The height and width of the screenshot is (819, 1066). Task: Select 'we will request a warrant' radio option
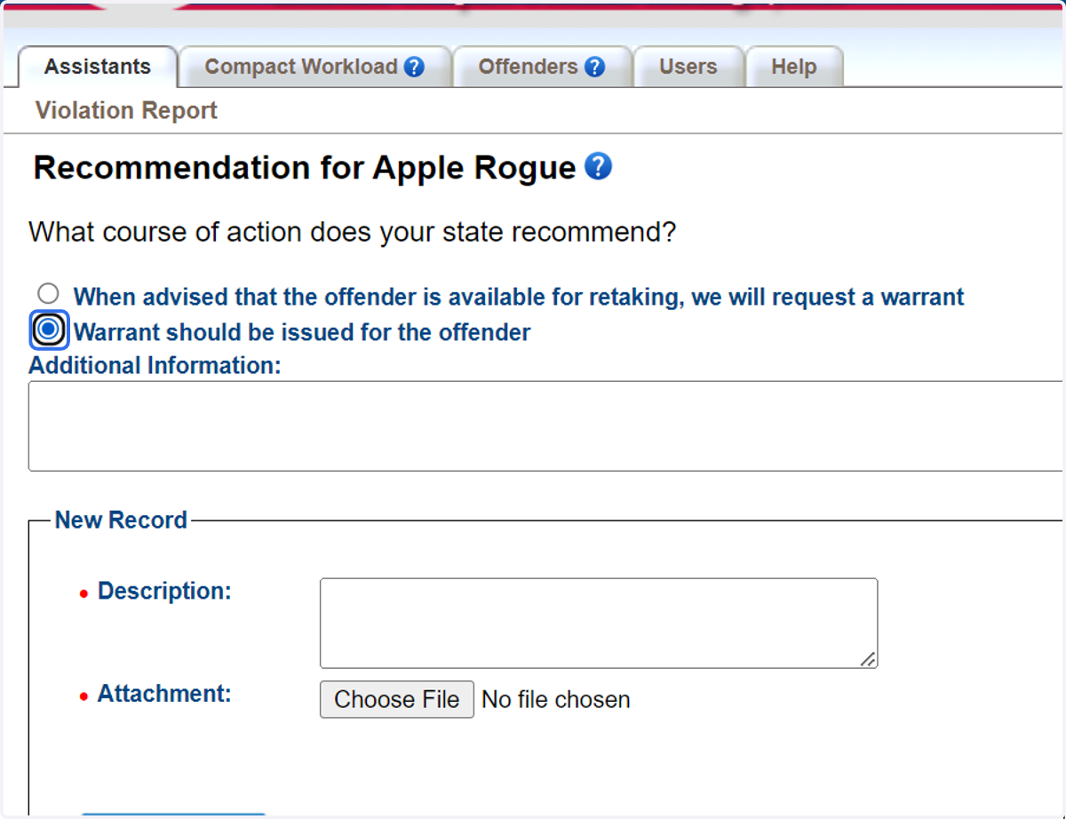49,294
